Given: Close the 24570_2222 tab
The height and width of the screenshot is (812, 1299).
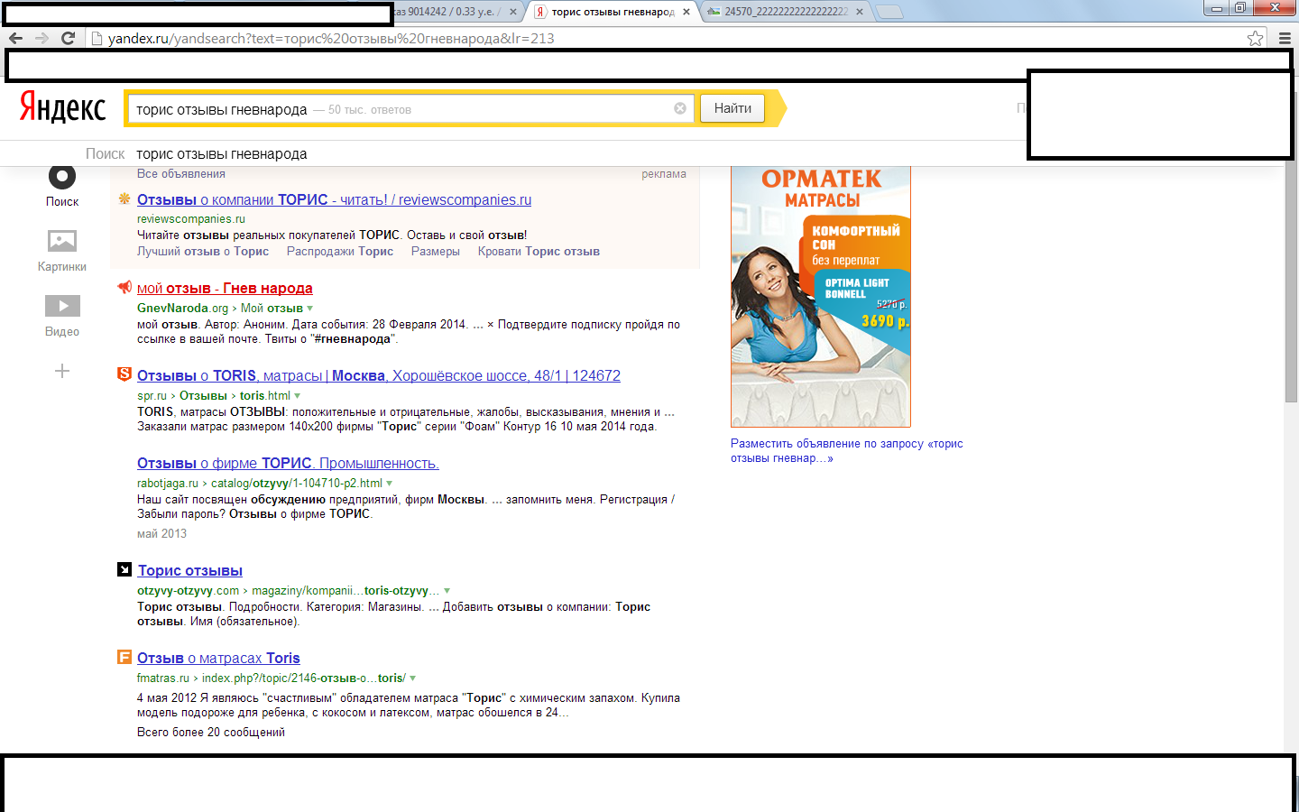Looking at the screenshot, I should pos(860,12).
